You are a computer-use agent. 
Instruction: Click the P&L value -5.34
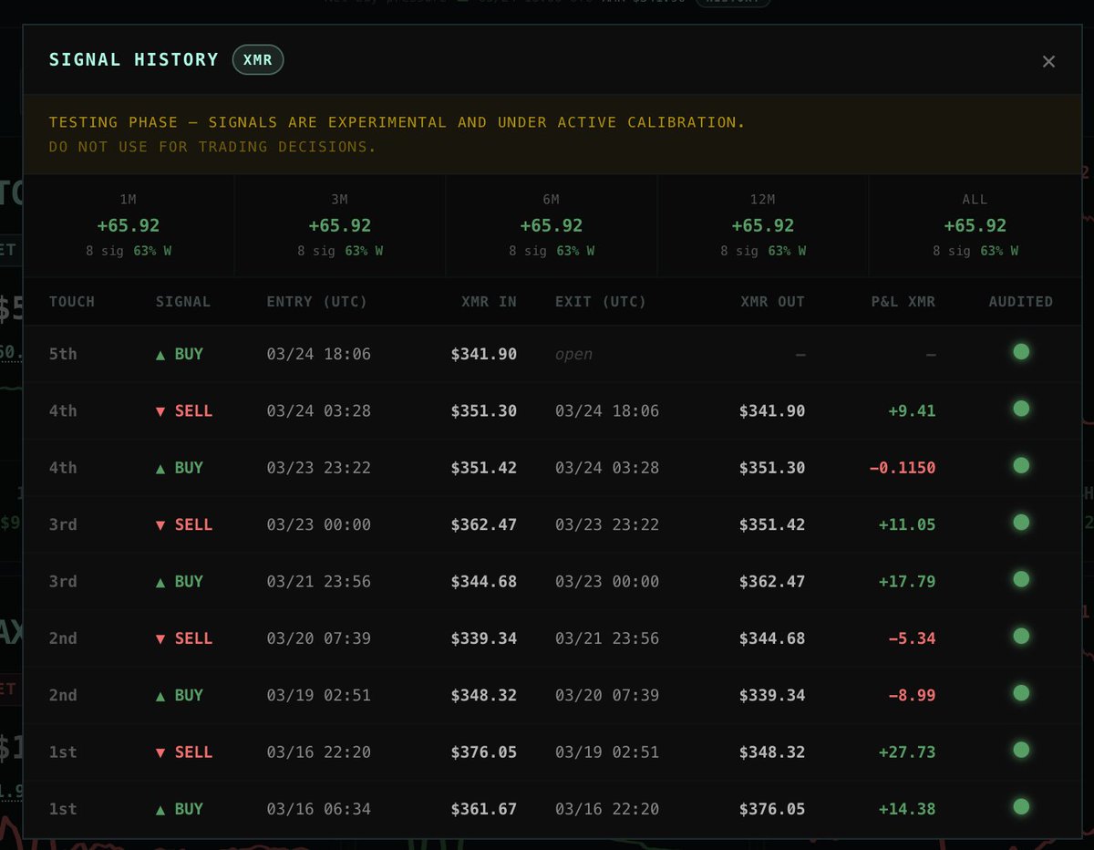coord(912,638)
